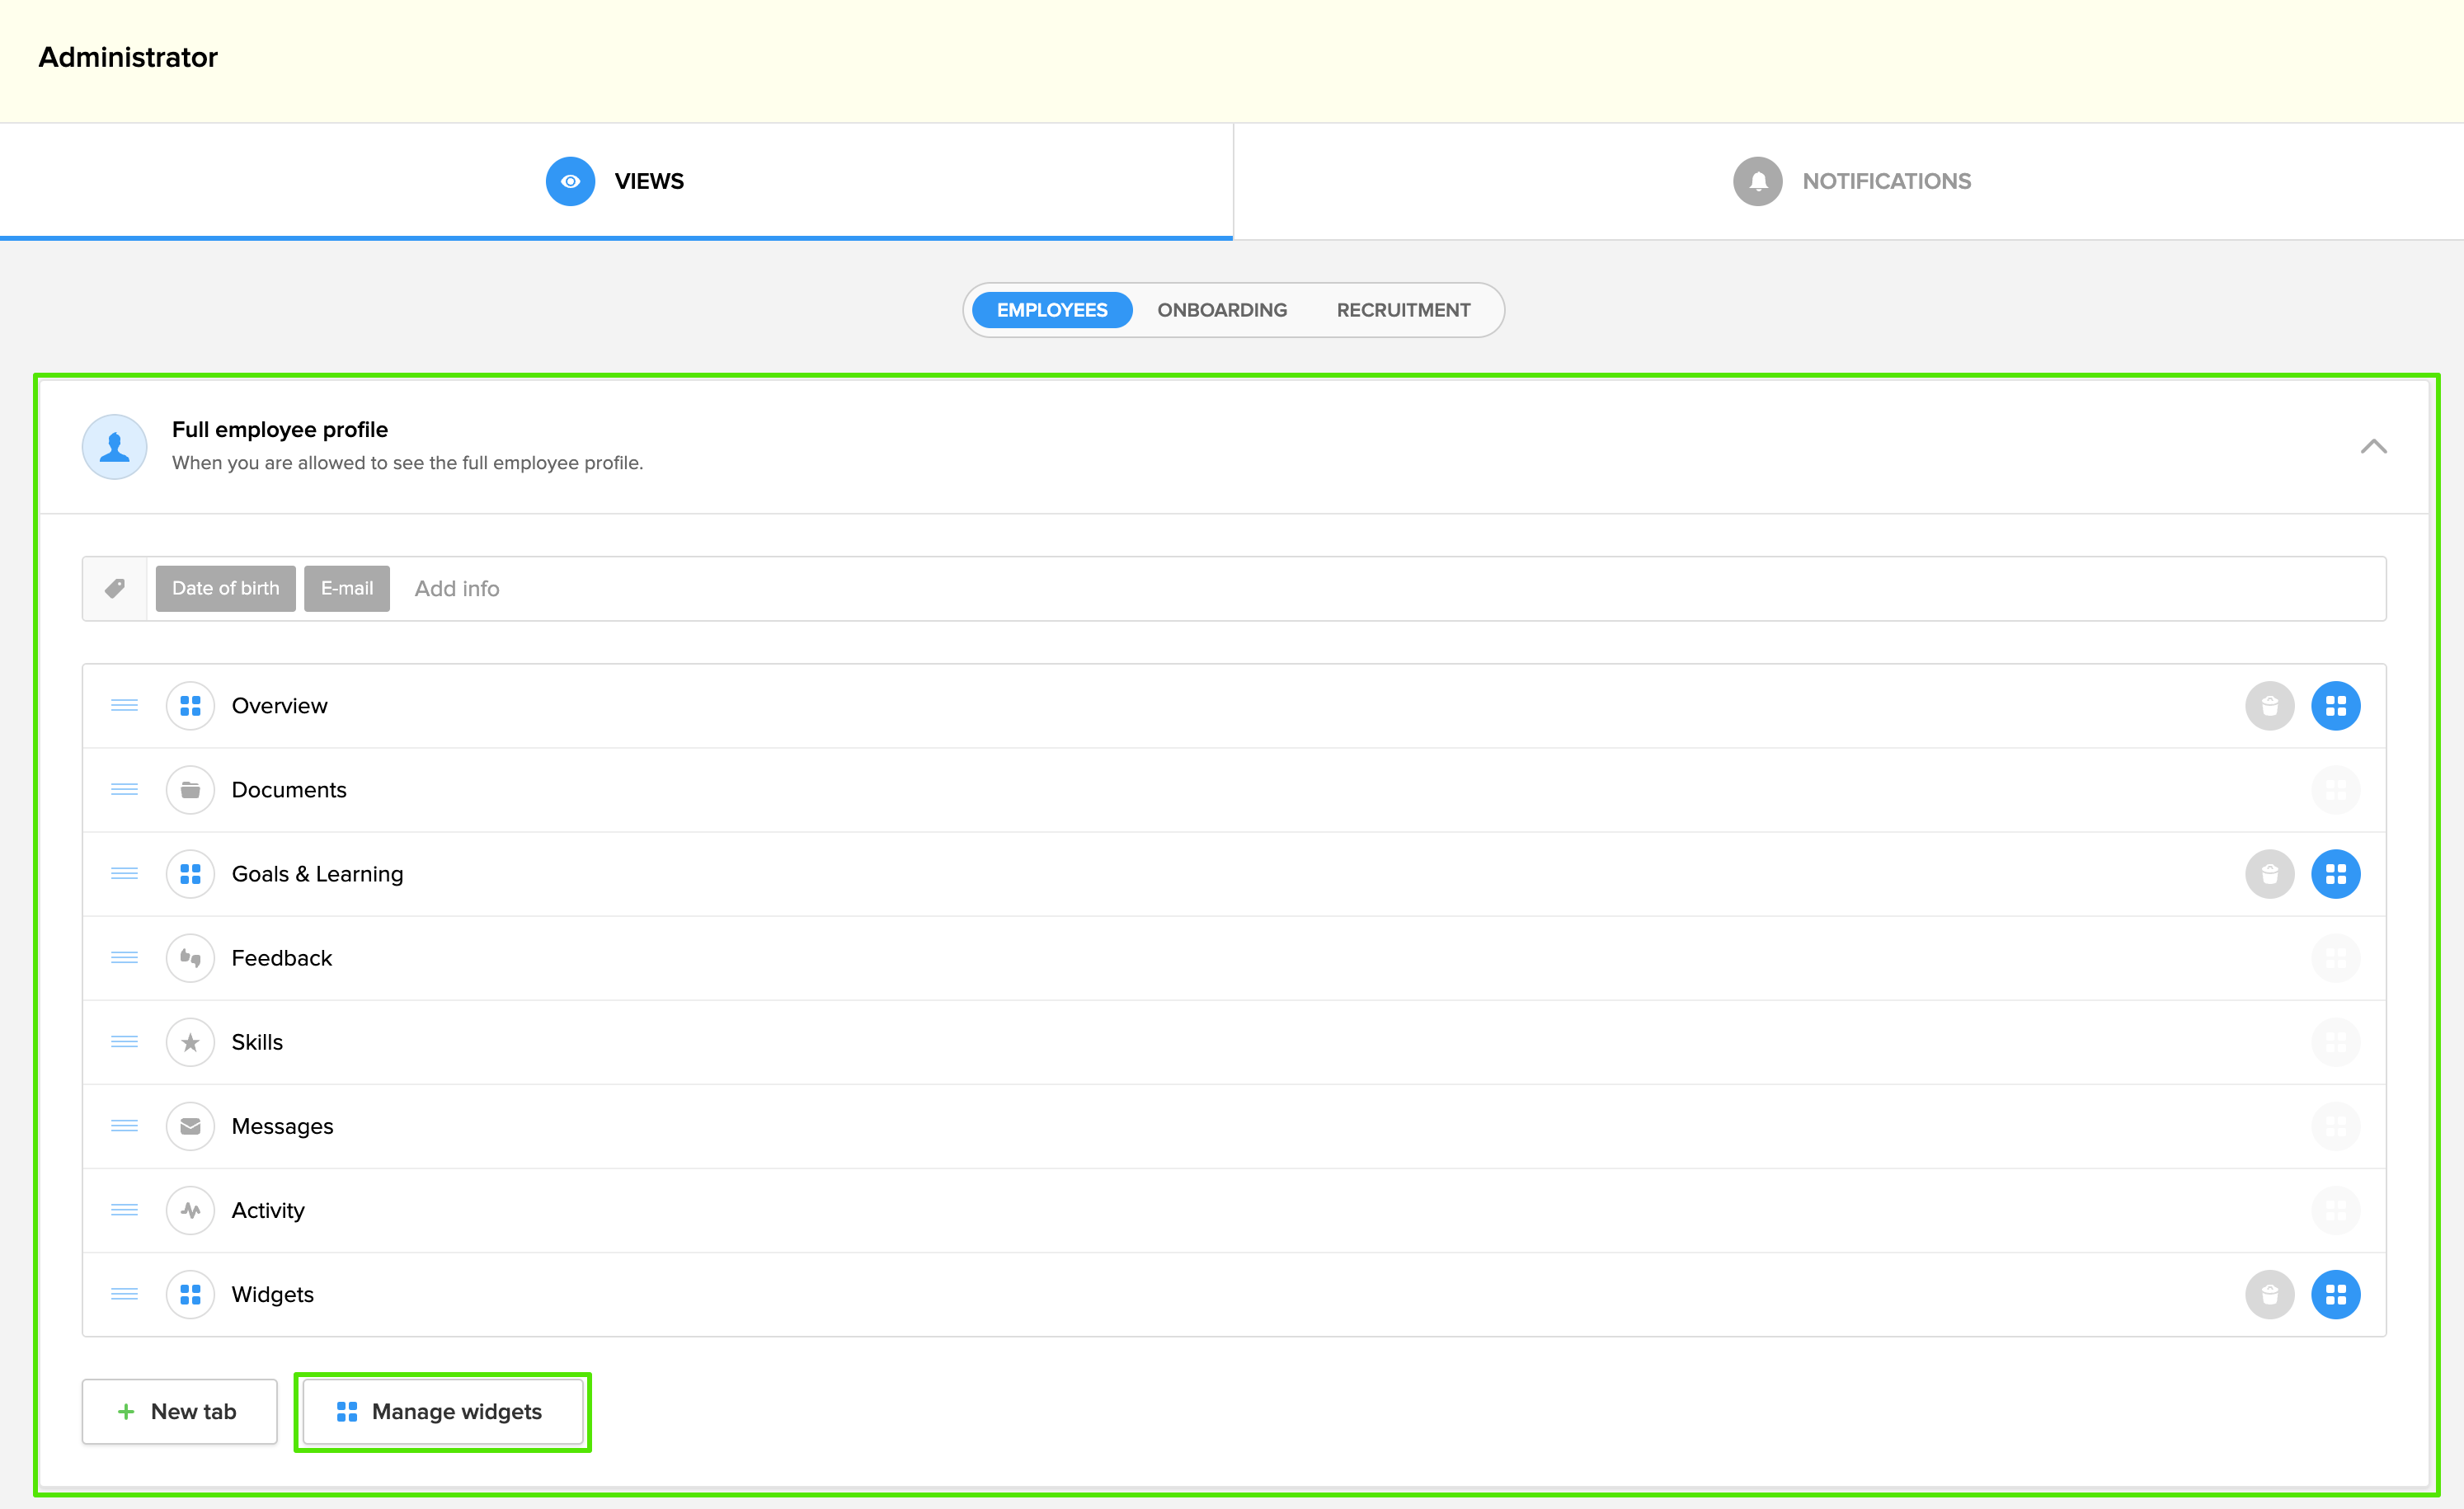The width and height of the screenshot is (2464, 1509).
Task: Collapse the Full employee profile section
Action: (x=2373, y=446)
